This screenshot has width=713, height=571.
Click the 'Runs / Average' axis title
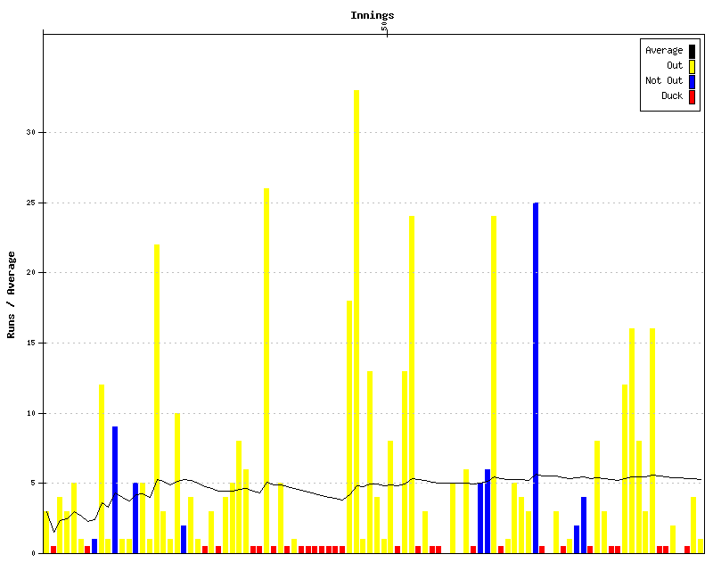(x=11, y=294)
